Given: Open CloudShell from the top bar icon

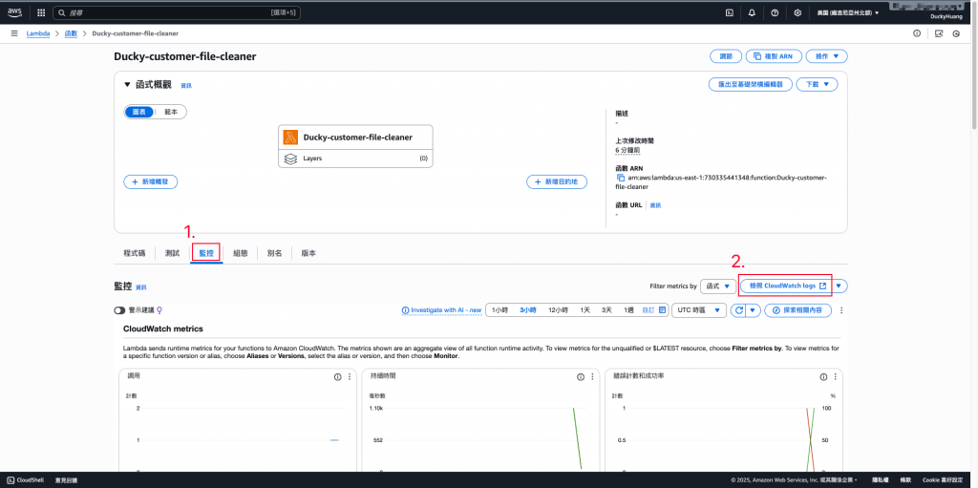Looking at the screenshot, I should [729, 12].
